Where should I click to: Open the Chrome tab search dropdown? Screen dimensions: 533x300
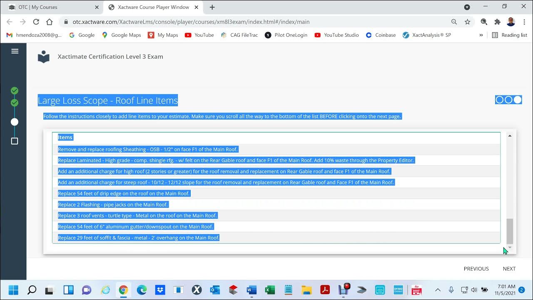pos(467,7)
